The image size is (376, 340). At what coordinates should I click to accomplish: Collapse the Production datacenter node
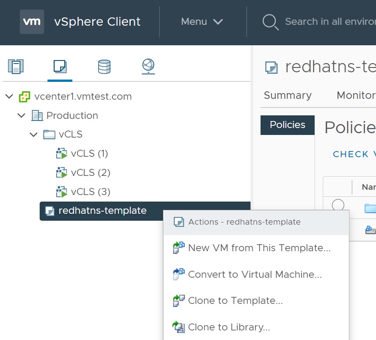(21, 116)
